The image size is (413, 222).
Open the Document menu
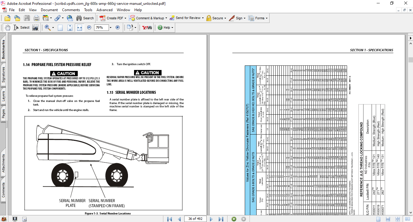click(x=49, y=10)
